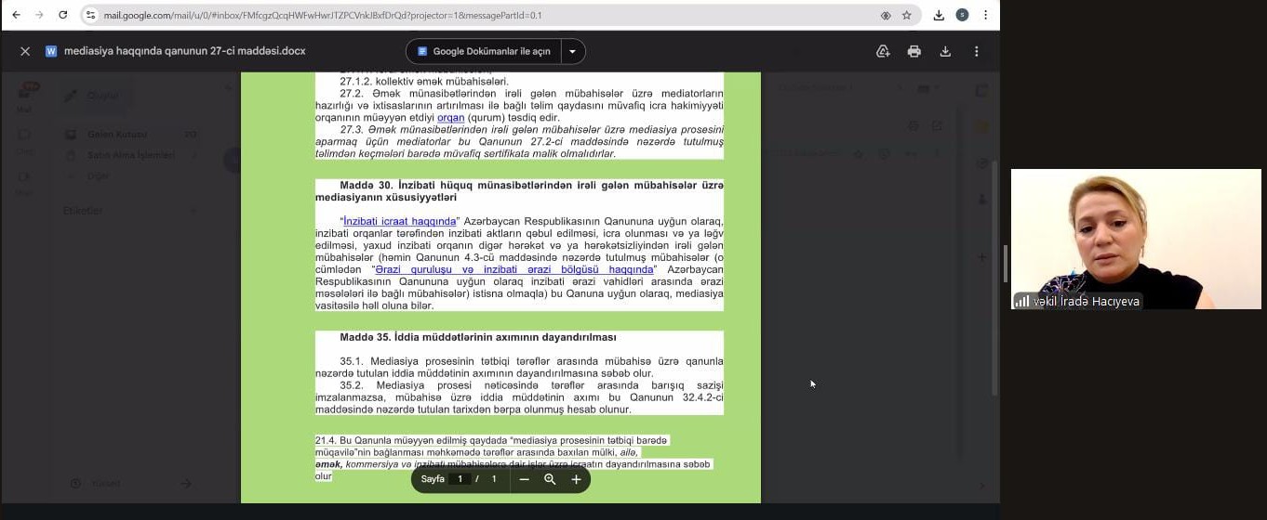Open with Google Dokümanlar ile açın button
Image resolution: width=1267 pixels, height=520 pixels.
click(484, 52)
